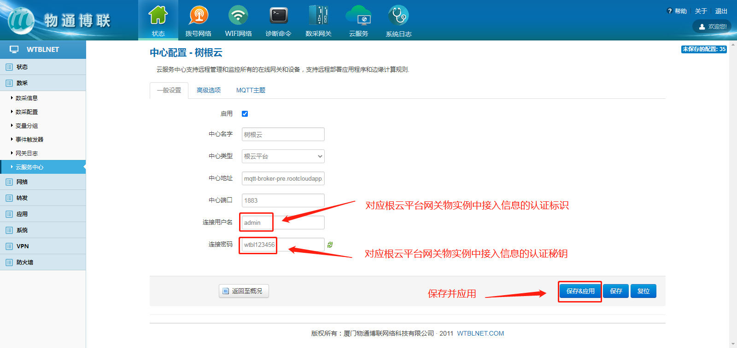The height and width of the screenshot is (348, 737).
Task: Focus the 连接密码 input field
Action: 283,245
